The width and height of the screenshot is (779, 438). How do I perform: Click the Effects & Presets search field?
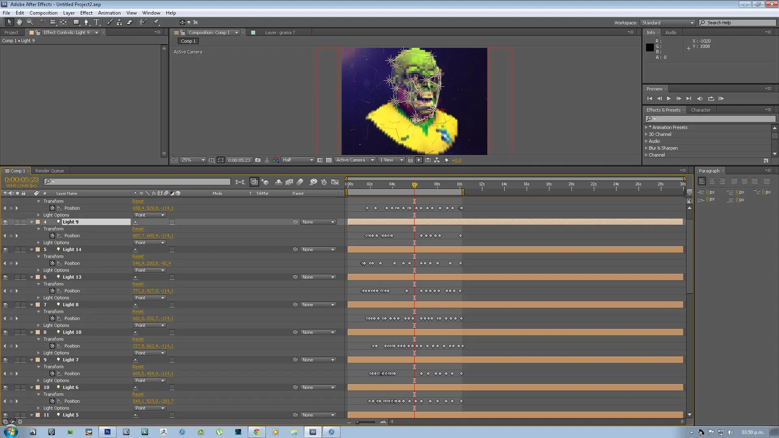pos(710,119)
